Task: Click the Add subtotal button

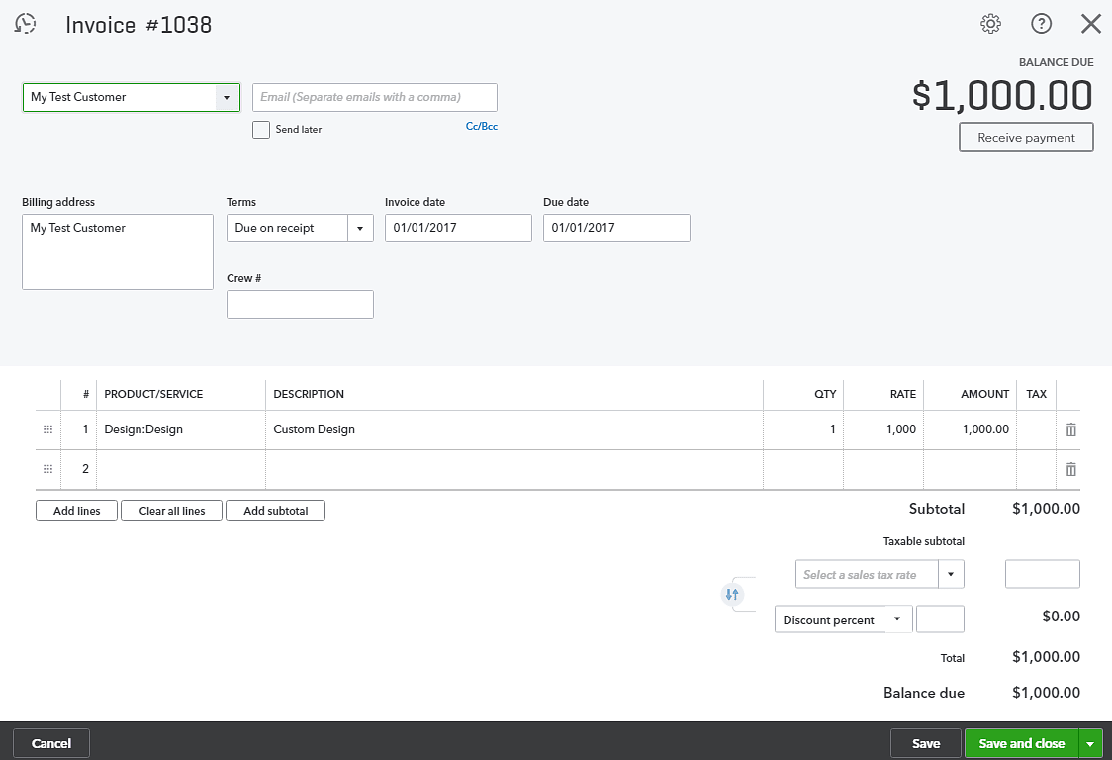Action: point(275,510)
